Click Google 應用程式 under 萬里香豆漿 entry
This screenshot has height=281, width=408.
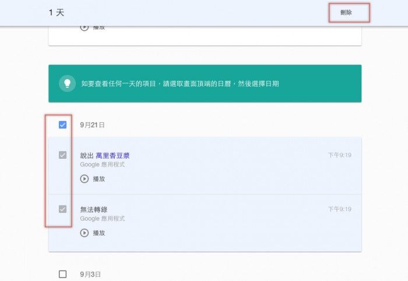click(x=103, y=165)
